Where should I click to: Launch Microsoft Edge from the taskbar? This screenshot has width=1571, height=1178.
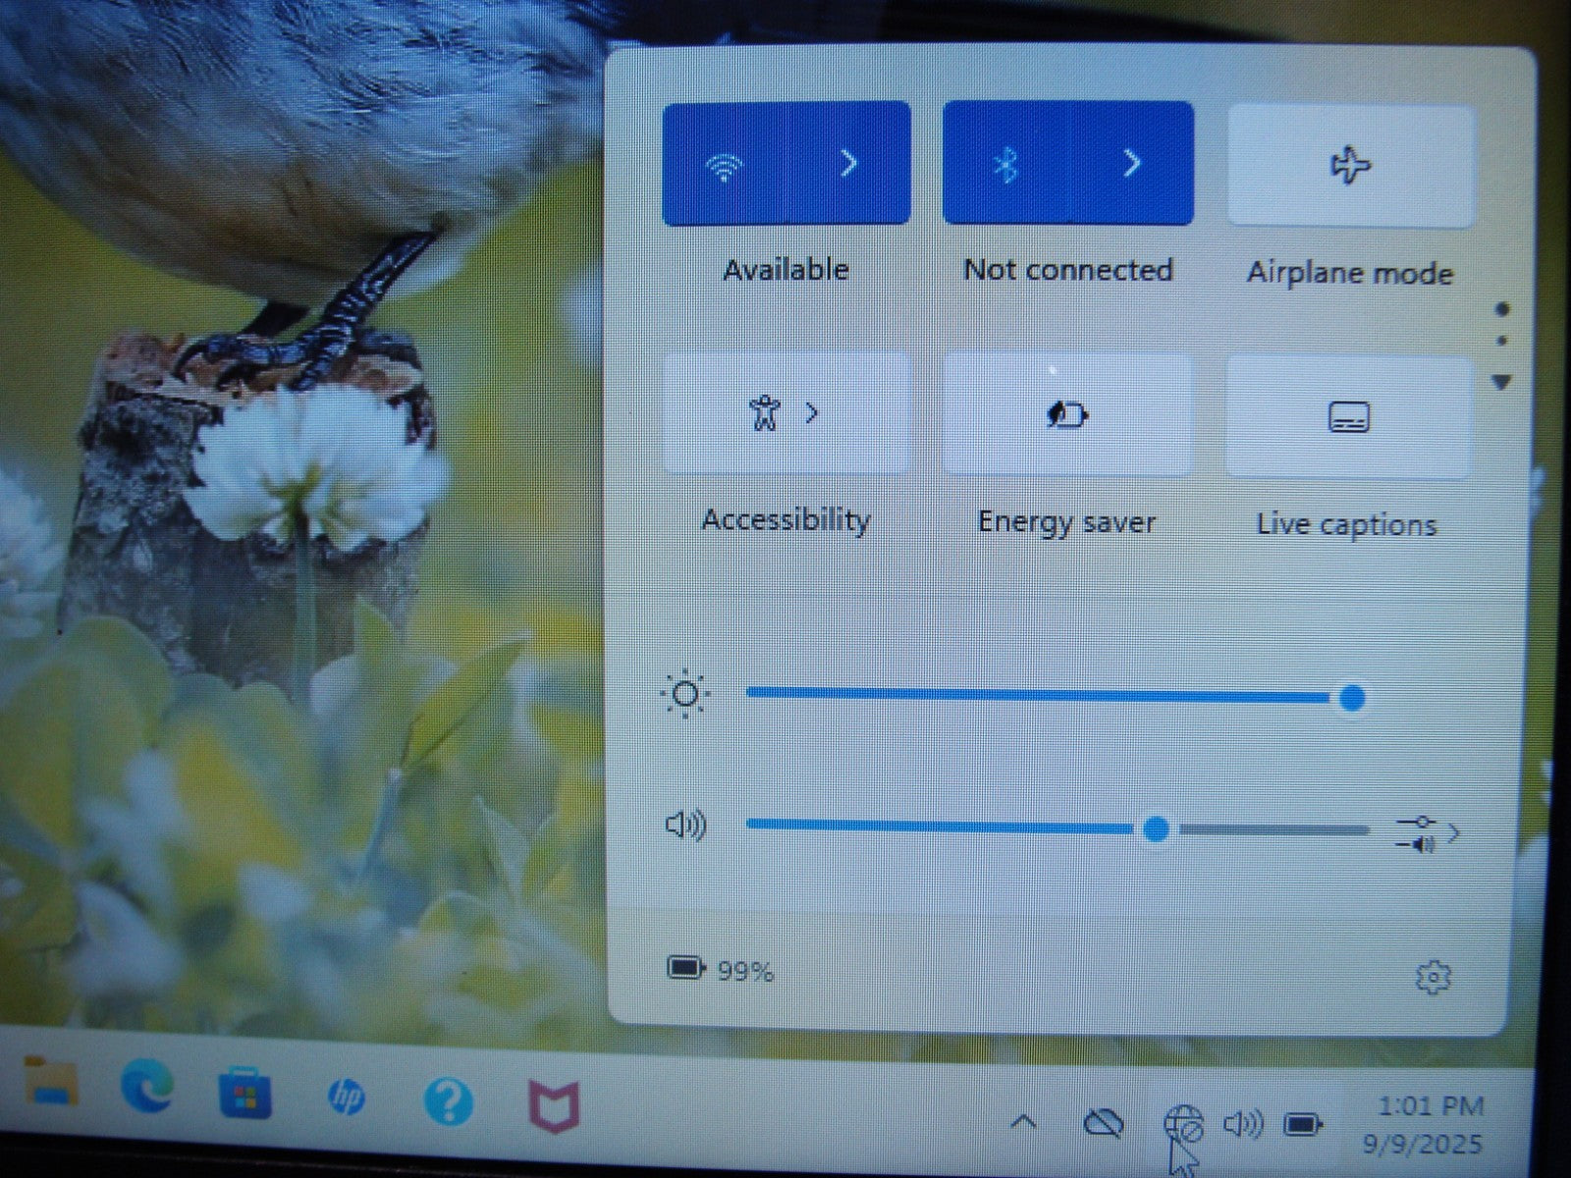[x=147, y=1087]
